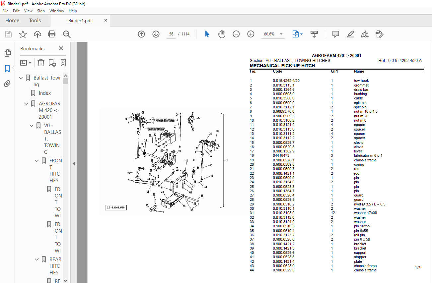Collapse the navigation pane with the side arrow
Viewport: 432px width, 283px height.
[74, 163]
